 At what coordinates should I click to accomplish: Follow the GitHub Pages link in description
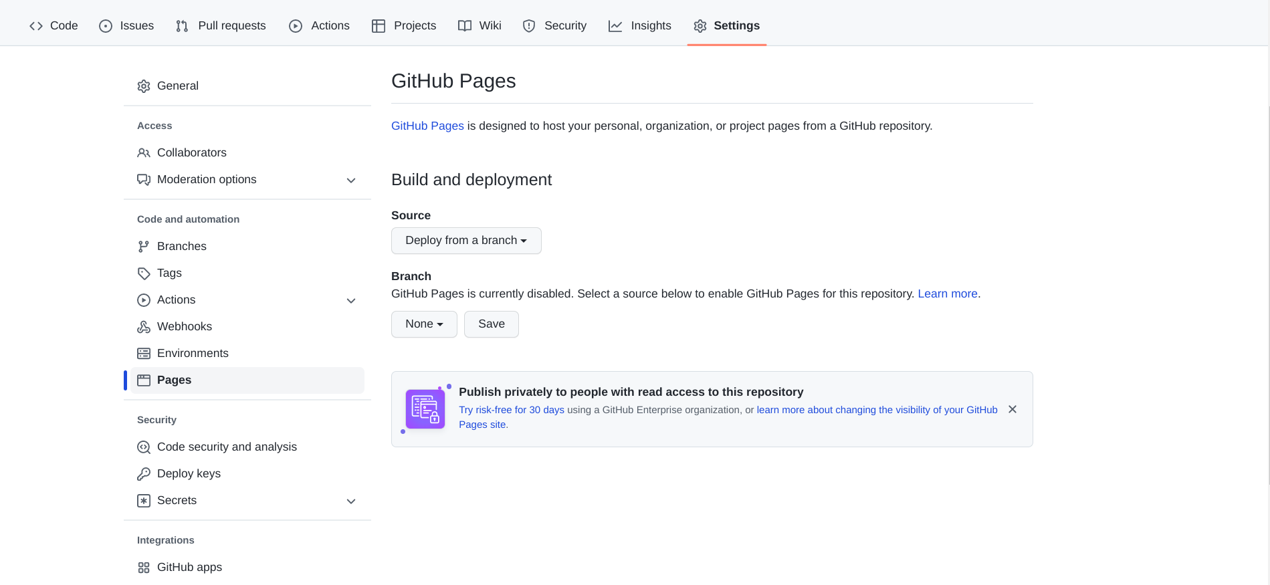click(x=427, y=126)
